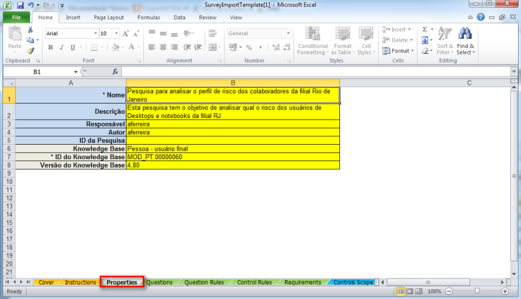Click the Paste clipboard icon
The width and height of the screenshot is (521, 299).
pos(15,34)
